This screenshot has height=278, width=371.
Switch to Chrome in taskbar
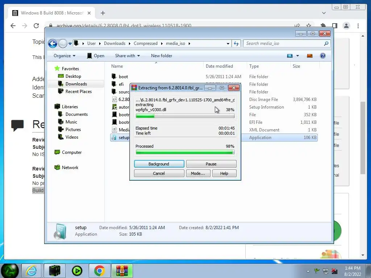[100, 271]
